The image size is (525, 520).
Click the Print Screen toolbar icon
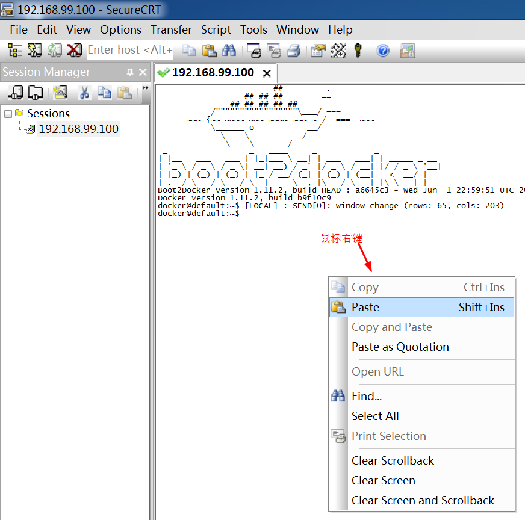coord(254,51)
